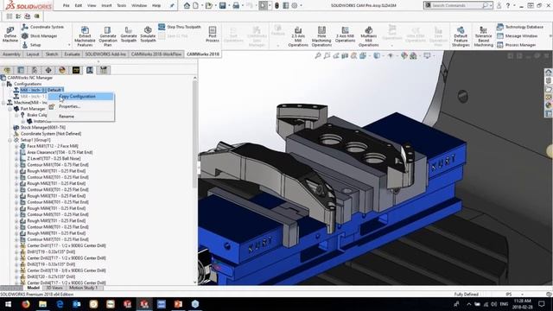Click Tolerance Based Machining
The height and width of the screenshot is (311, 553).
[484, 36]
